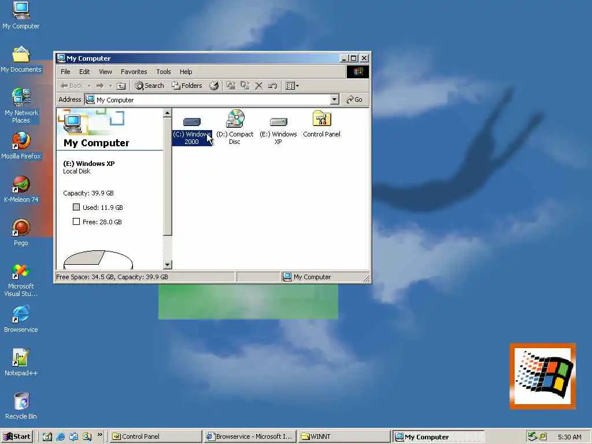Click the disk usage pie chart
Viewport: 592px width, 444px height.
pos(98,260)
